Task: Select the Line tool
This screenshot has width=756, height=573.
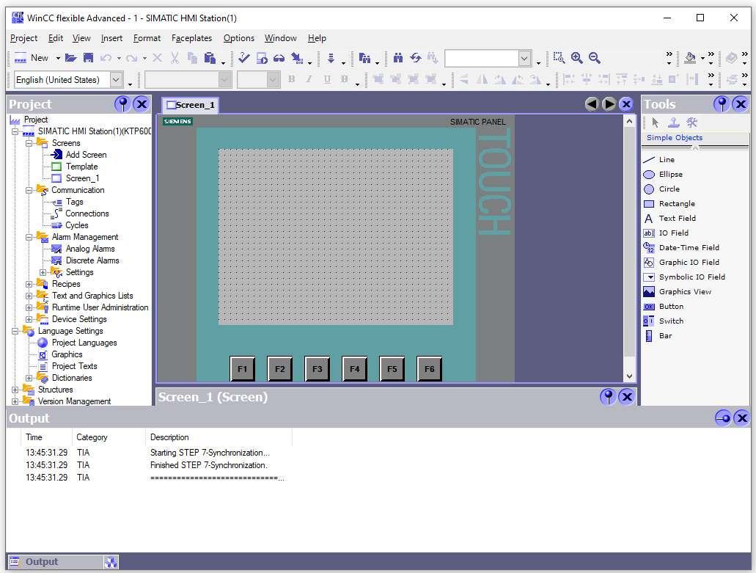Action: click(x=667, y=160)
